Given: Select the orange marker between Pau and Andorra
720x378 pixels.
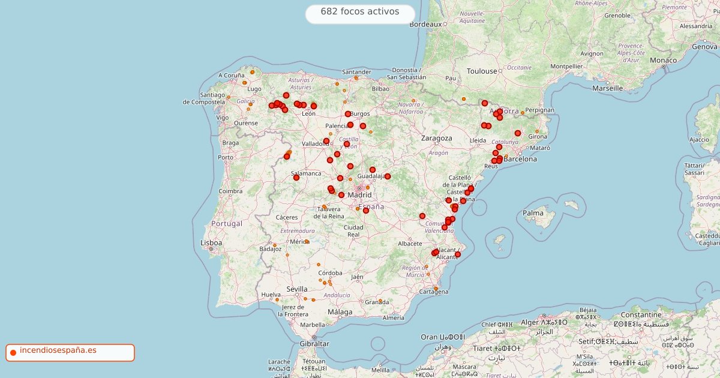Looking at the screenshot, I should click(464, 98).
